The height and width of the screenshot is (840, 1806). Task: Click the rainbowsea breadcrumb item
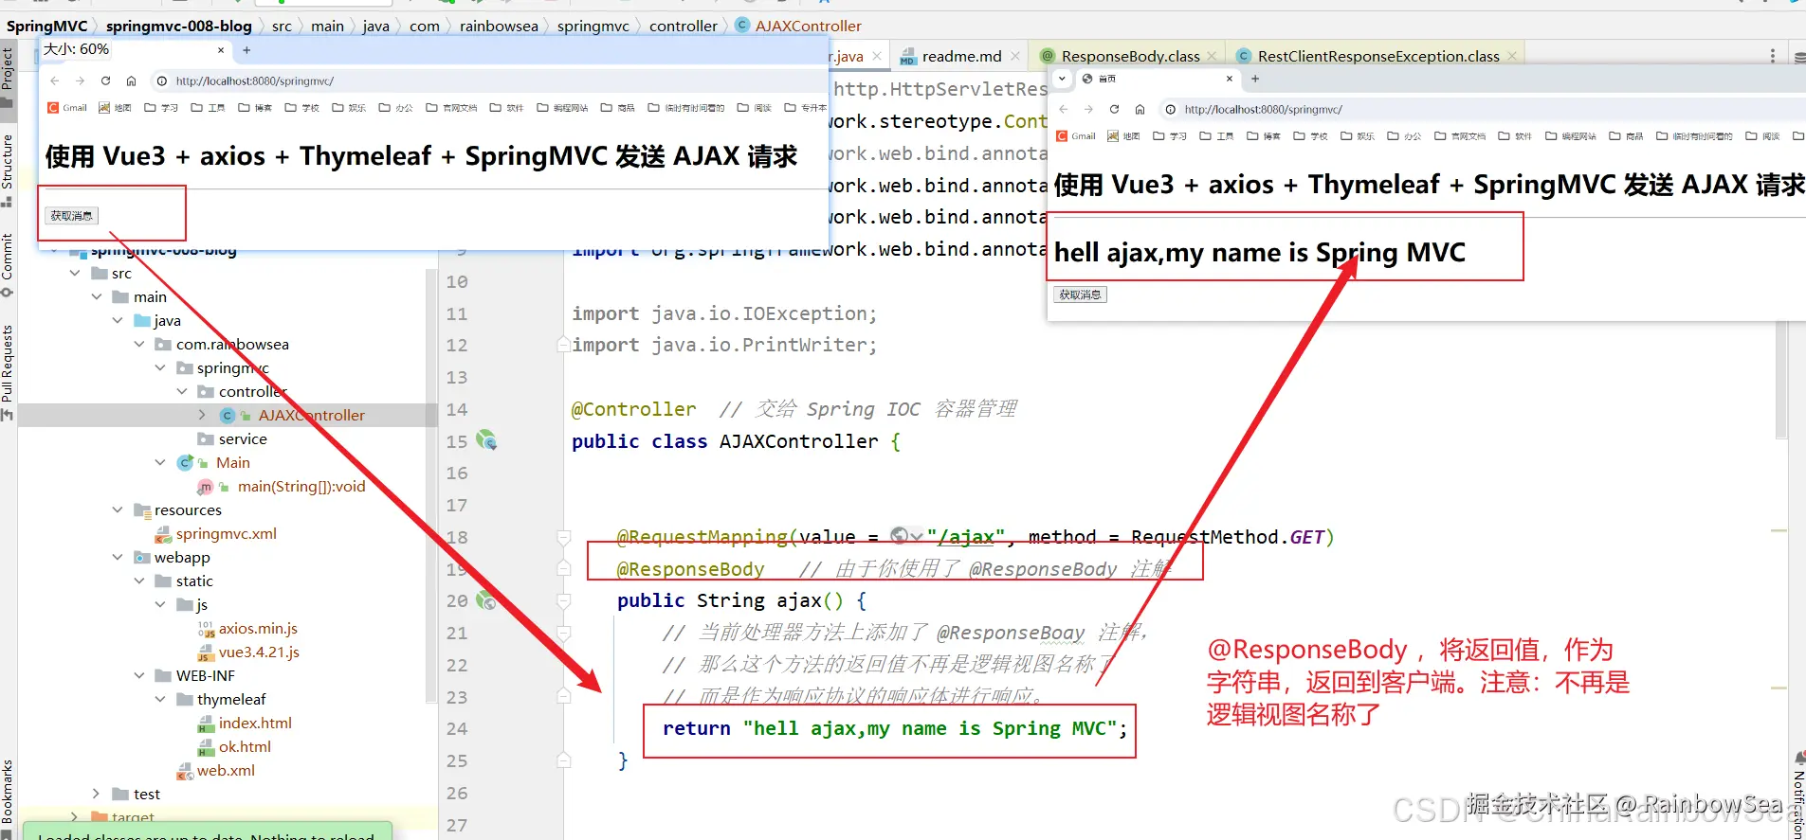499,26
